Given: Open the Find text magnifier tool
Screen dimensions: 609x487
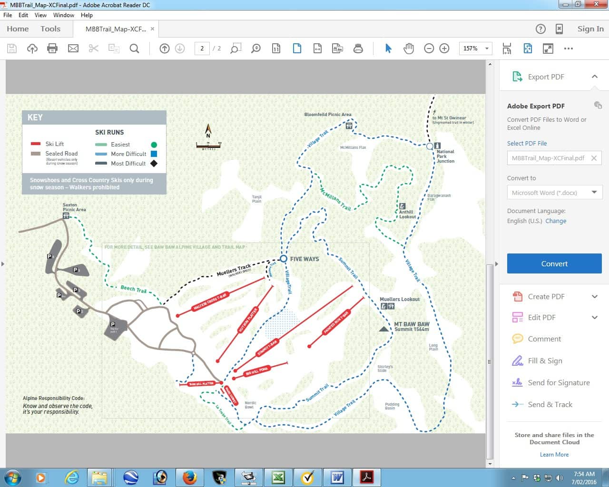Looking at the screenshot, I should [x=135, y=49].
